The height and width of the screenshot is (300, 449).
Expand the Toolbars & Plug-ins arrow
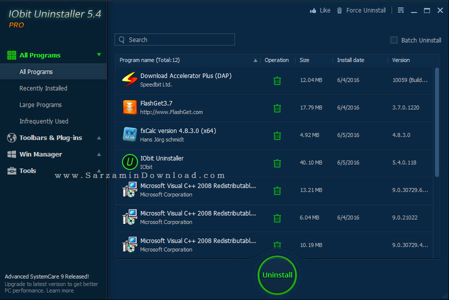click(99, 137)
